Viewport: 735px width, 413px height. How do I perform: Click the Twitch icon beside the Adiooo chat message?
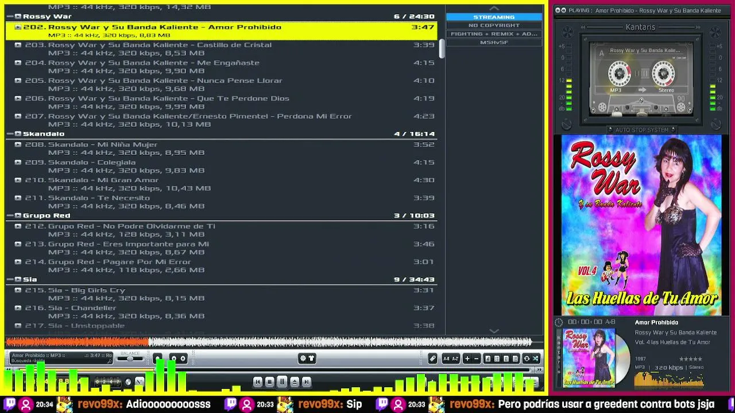click(10, 404)
